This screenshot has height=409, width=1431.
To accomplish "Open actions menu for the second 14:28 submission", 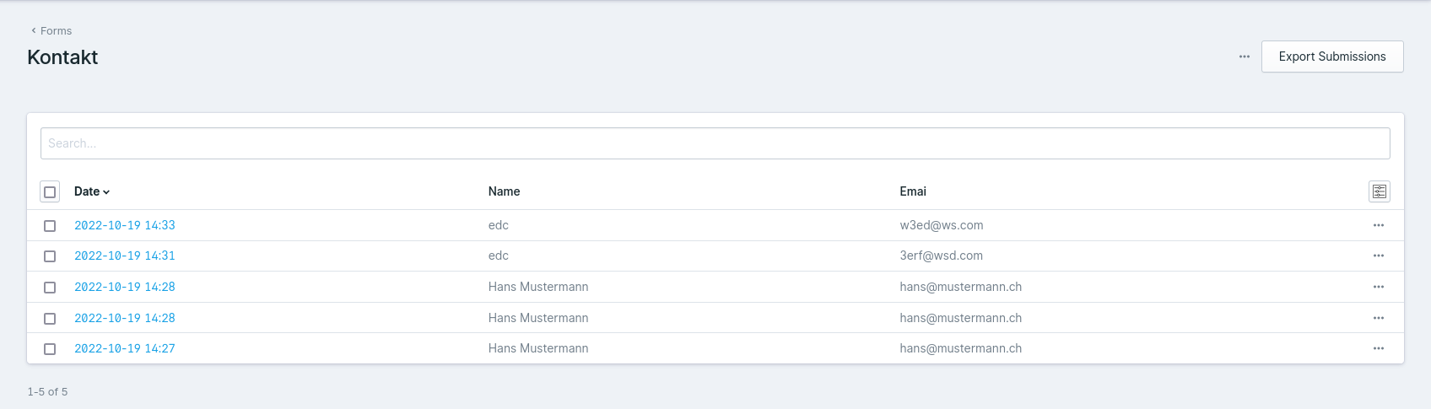I will [1378, 318].
